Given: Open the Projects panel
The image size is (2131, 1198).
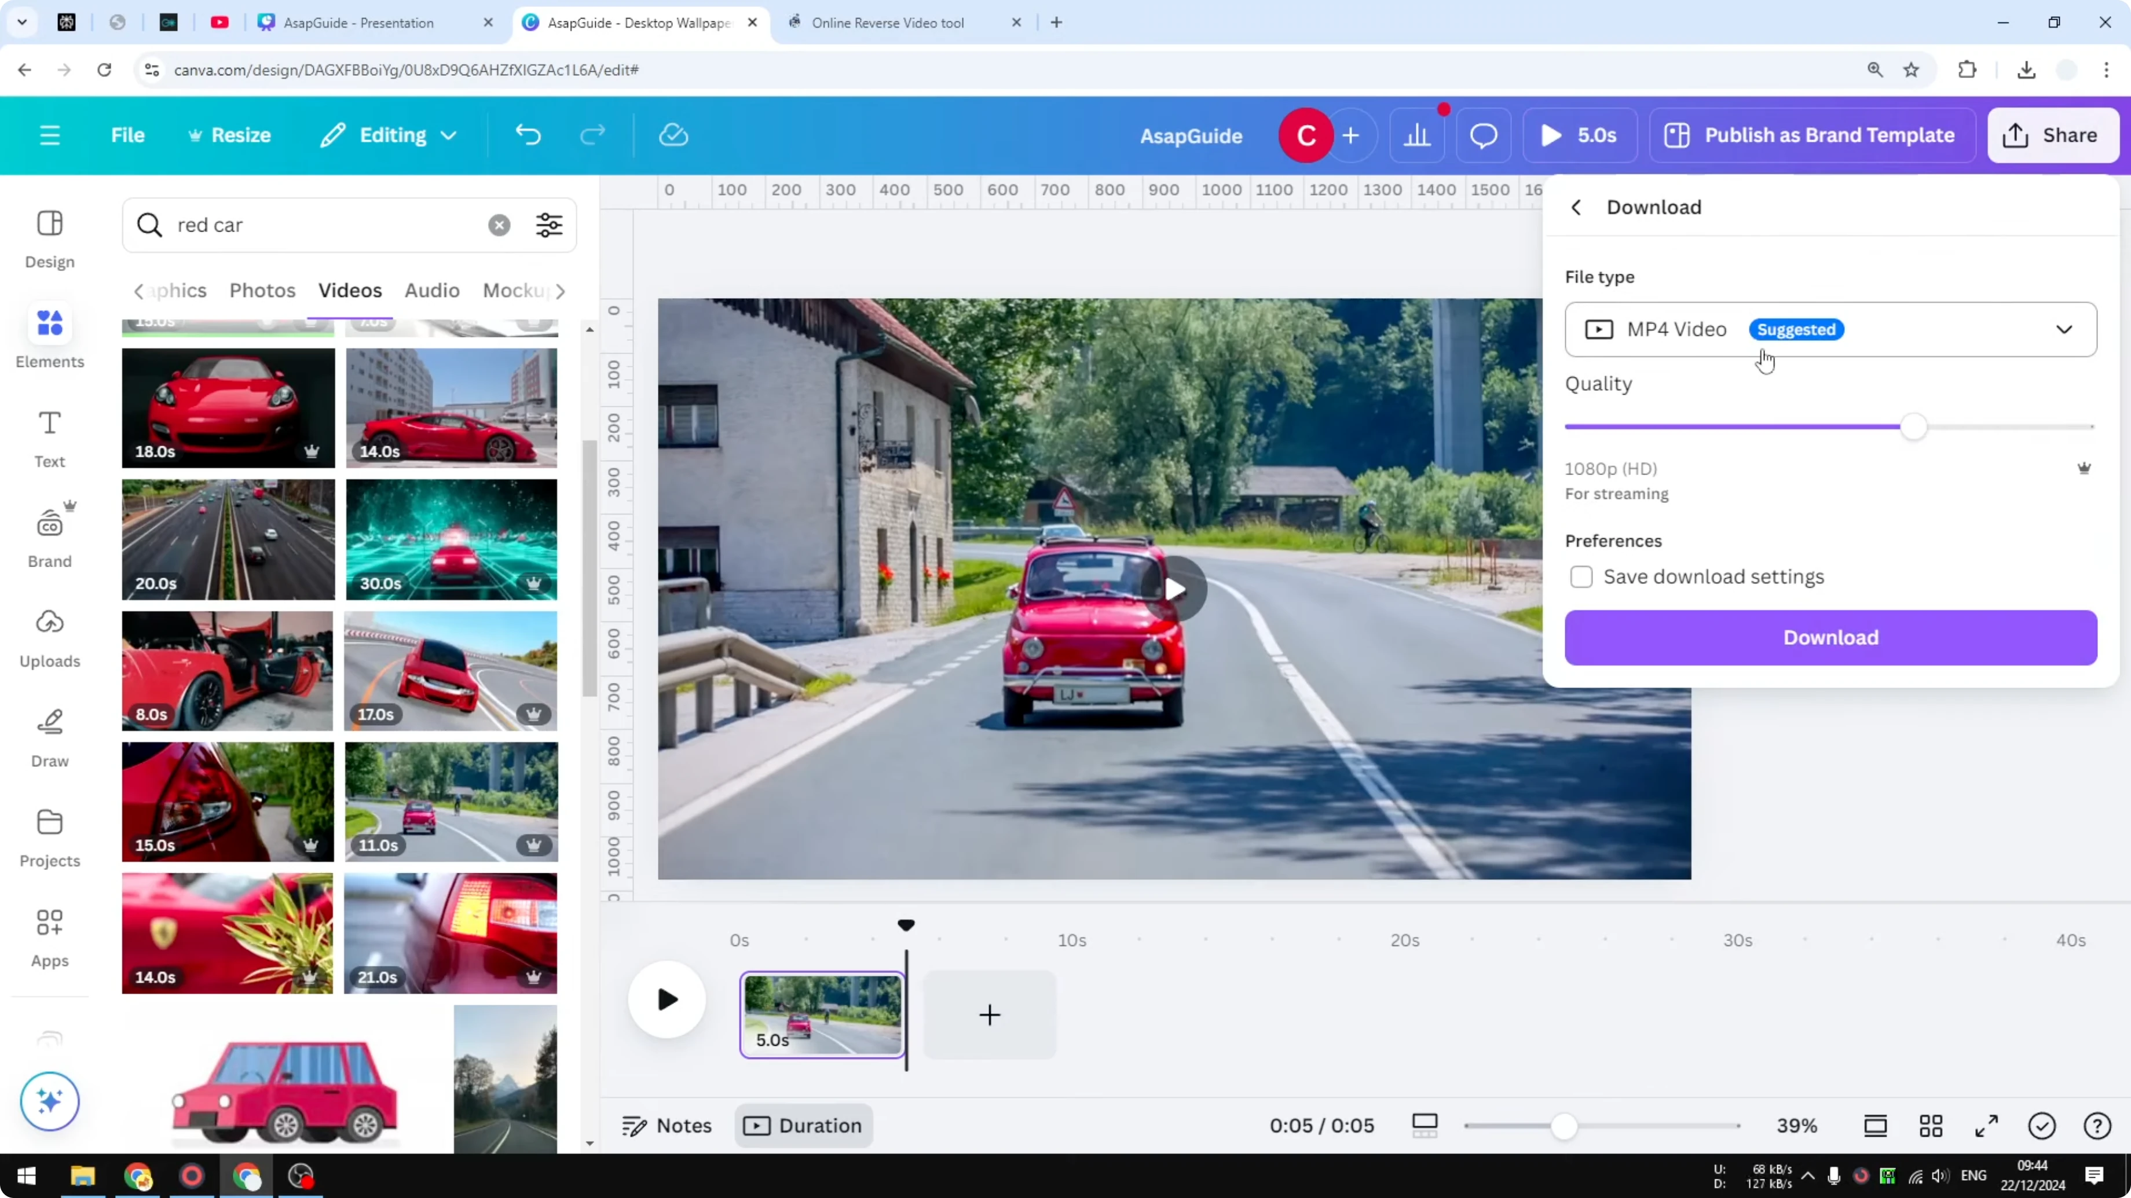Looking at the screenshot, I should tap(49, 837).
